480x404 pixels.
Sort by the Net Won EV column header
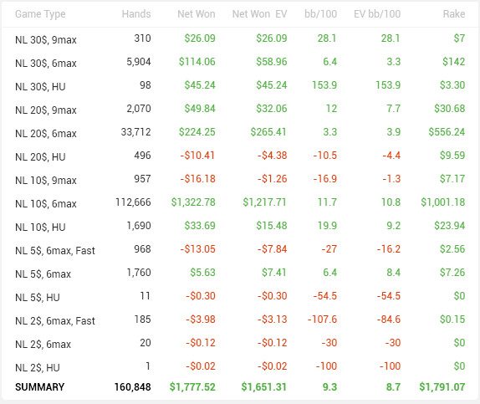point(259,14)
